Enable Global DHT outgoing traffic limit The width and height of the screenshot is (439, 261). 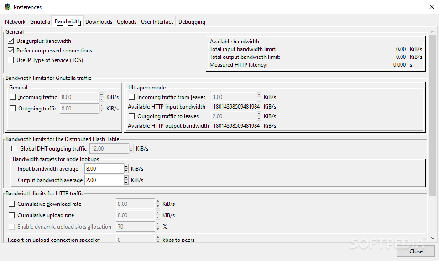[x=14, y=148]
